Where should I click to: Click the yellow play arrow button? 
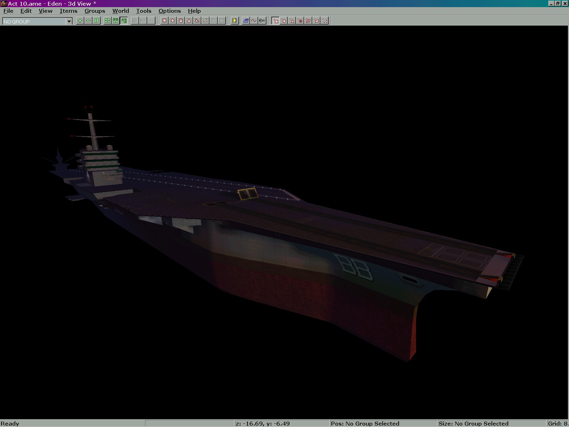coord(234,21)
